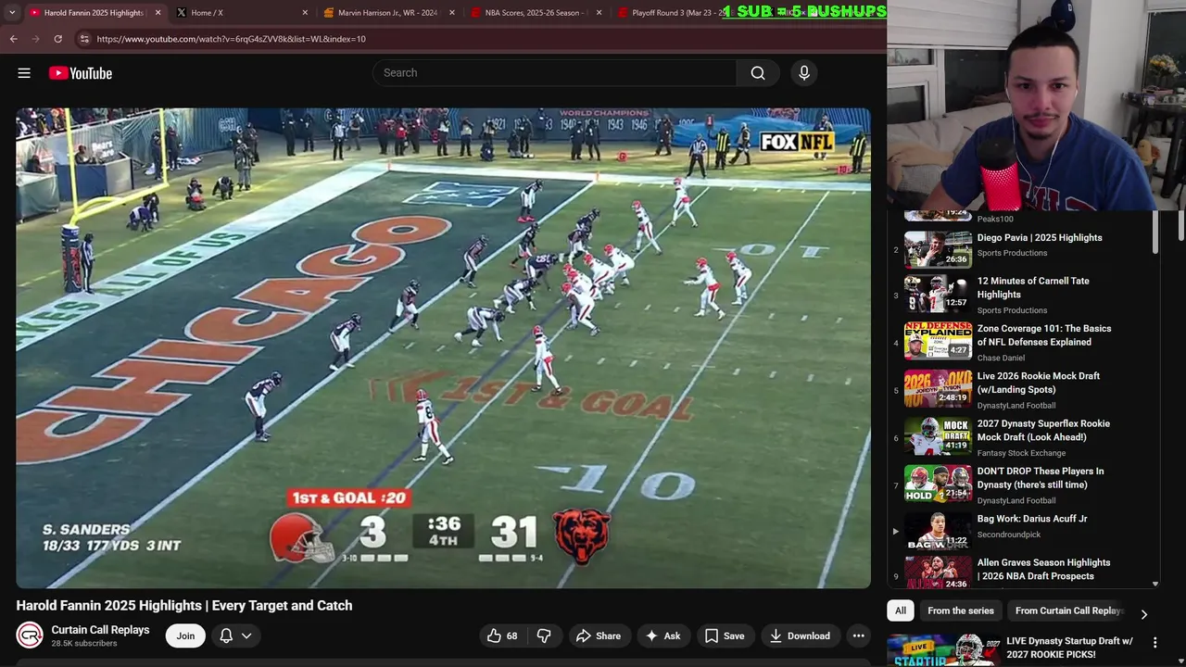Select the From the series chip
This screenshot has width=1186, height=667.
click(x=961, y=610)
